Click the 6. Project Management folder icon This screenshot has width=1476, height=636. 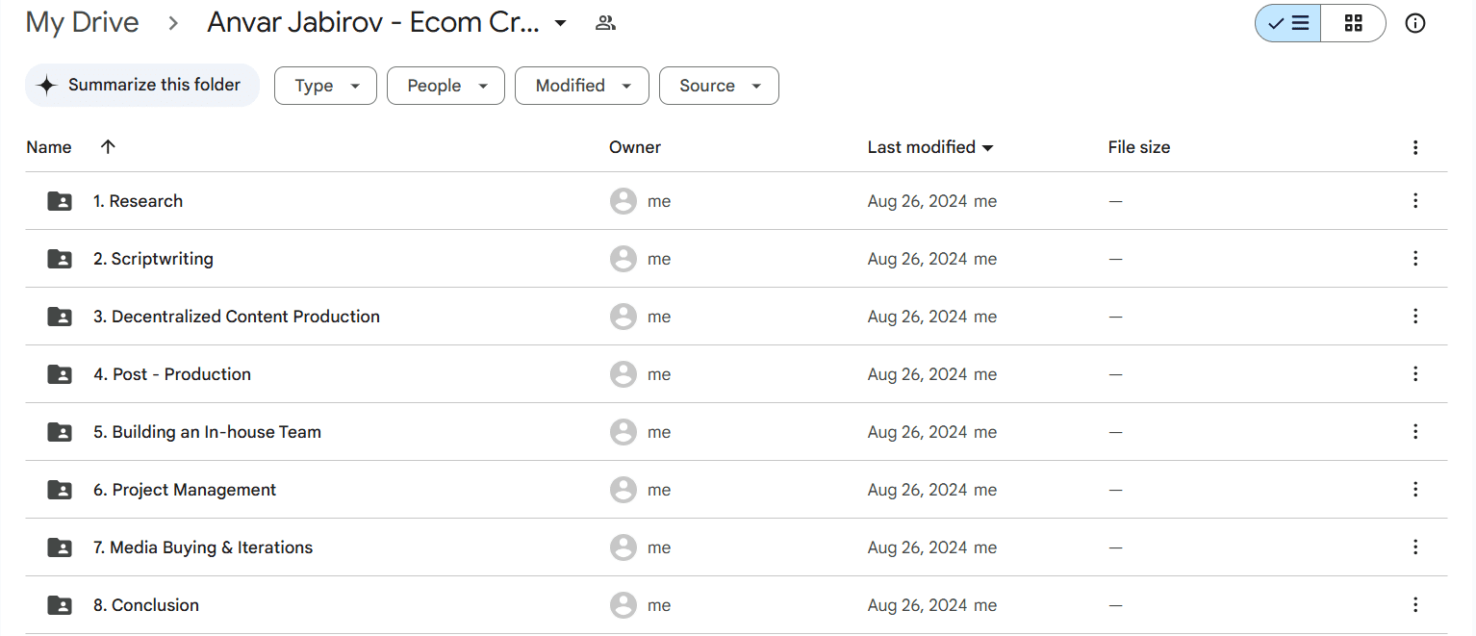tap(60, 490)
